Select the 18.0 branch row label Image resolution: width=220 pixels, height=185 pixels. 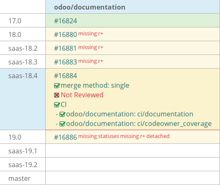click(x=15, y=35)
